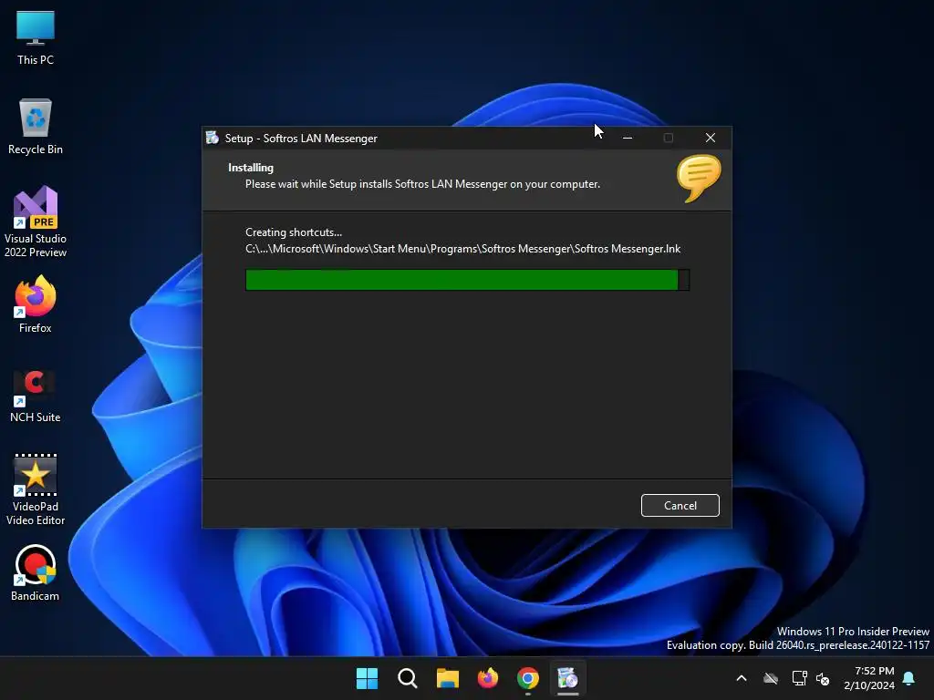Click the muted volume tray icon

pos(823,678)
